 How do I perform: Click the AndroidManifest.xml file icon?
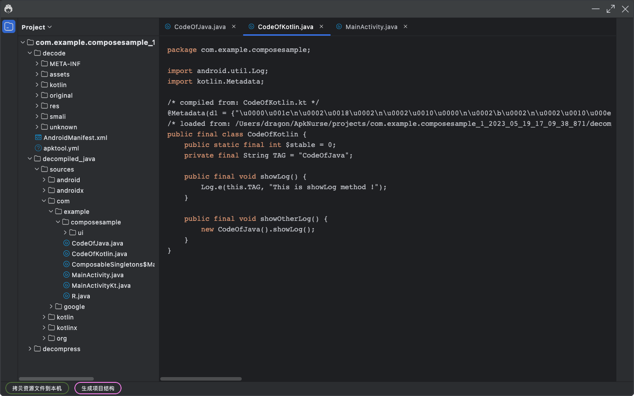click(38, 137)
